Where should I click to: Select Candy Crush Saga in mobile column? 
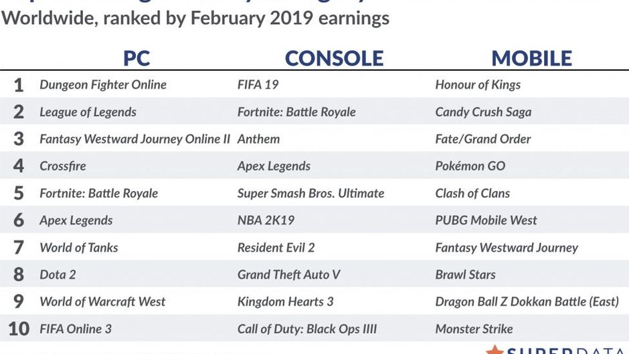click(483, 112)
